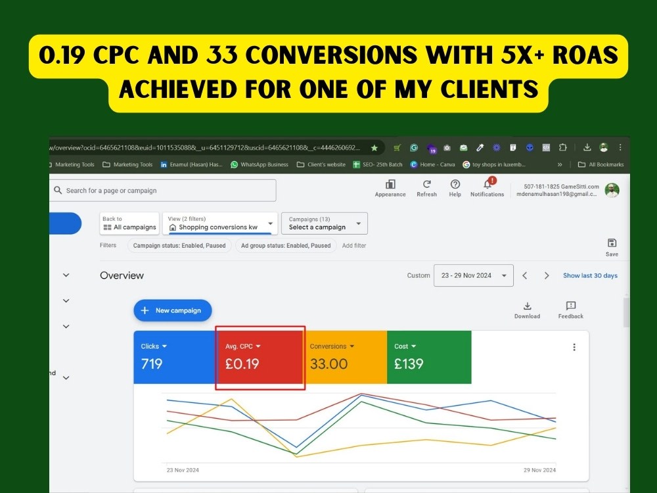Edit Ad group status: Enabled, Paused filter
The image size is (657, 493).
tap(286, 246)
